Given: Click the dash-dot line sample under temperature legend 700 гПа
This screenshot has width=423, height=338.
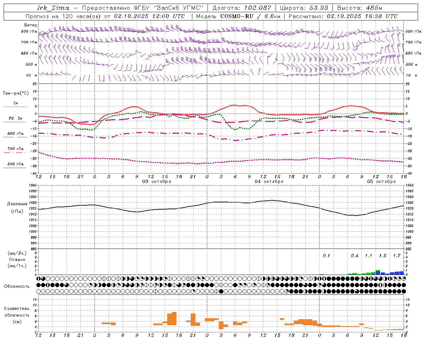Looking at the screenshot, I should tap(15, 152).
